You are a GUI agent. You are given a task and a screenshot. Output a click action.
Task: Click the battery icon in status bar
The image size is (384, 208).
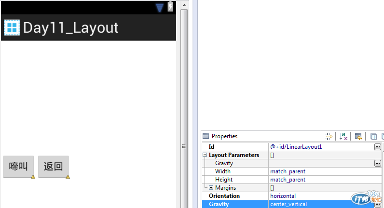coord(170,7)
